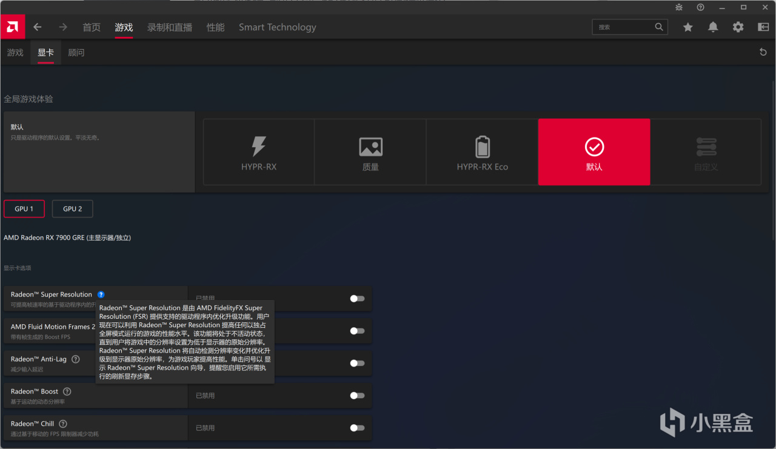
Task: Open settings gear icon
Action: click(738, 27)
